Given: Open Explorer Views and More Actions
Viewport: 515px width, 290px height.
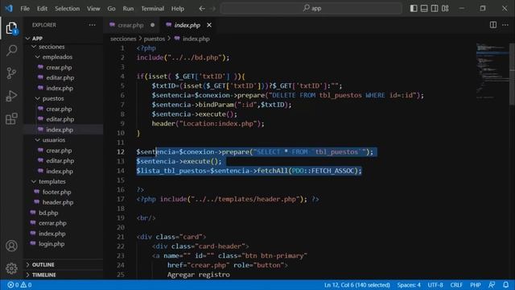Looking at the screenshot, I should tap(93, 25).
